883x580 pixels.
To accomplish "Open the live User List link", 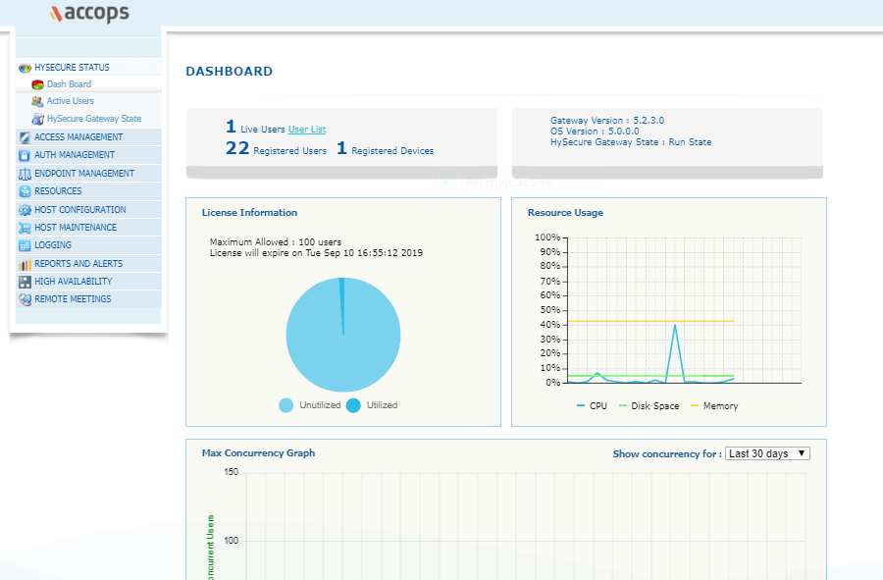I will [307, 130].
